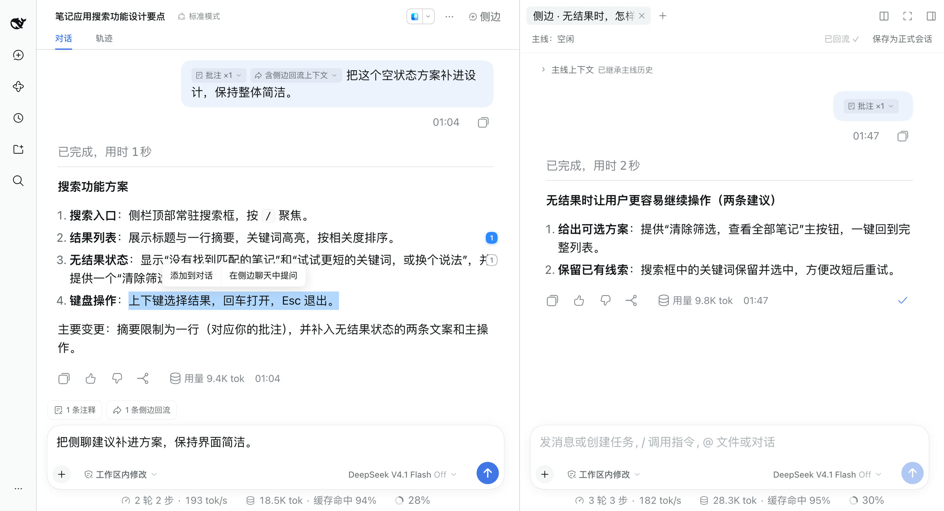The image size is (944, 511).
Task: Thumbs down the main chat search plan reply
Action: (117, 379)
